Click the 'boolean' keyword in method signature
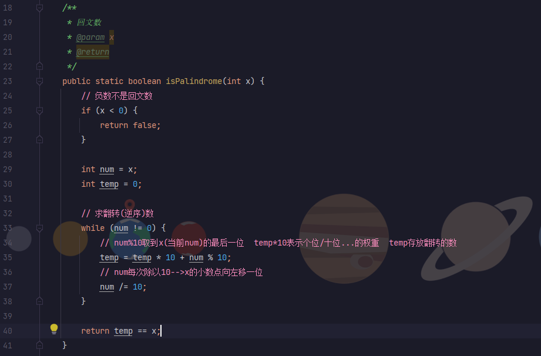541x356 pixels. (x=145, y=82)
